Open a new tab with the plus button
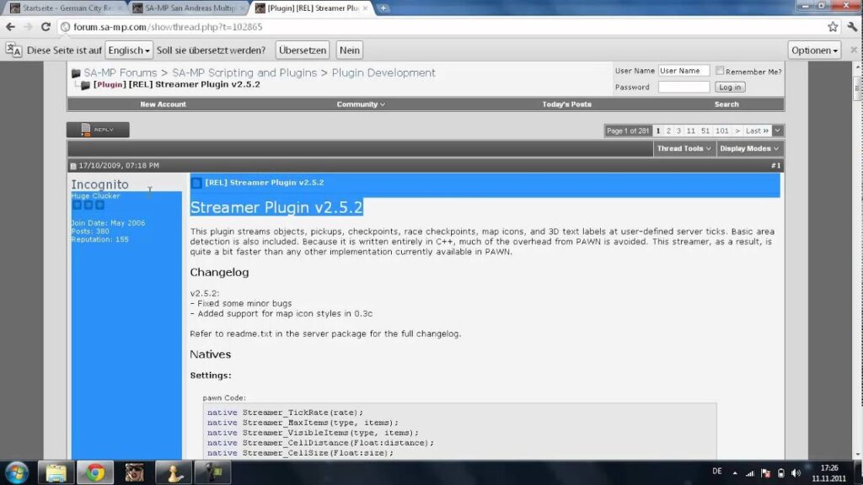 coord(383,8)
